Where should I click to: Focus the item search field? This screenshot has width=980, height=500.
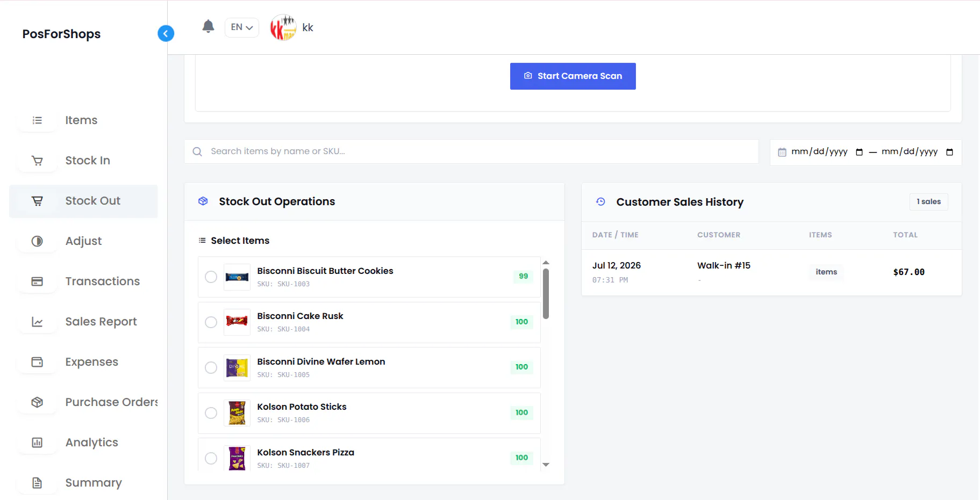click(471, 151)
